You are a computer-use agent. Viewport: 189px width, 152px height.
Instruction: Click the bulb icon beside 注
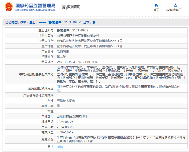(x=49, y=147)
